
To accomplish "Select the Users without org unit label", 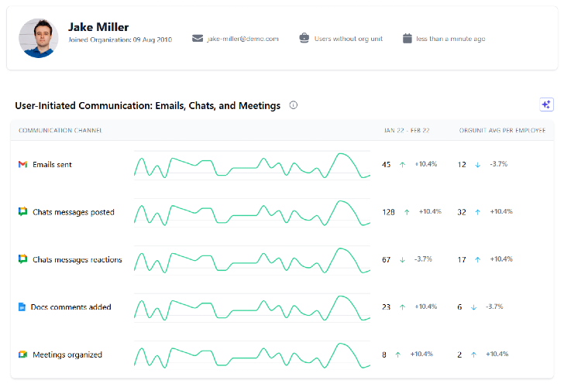I will 349,39.
